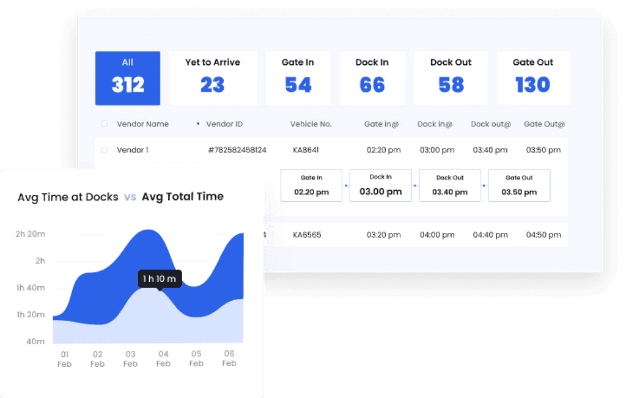Screen dimensions: 626x398
Task: Select the Dock Out 03.40 pm timeline card
Action: 450,186
